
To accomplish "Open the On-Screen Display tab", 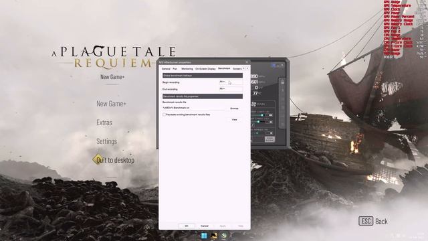I will click(x=205, y=69).
